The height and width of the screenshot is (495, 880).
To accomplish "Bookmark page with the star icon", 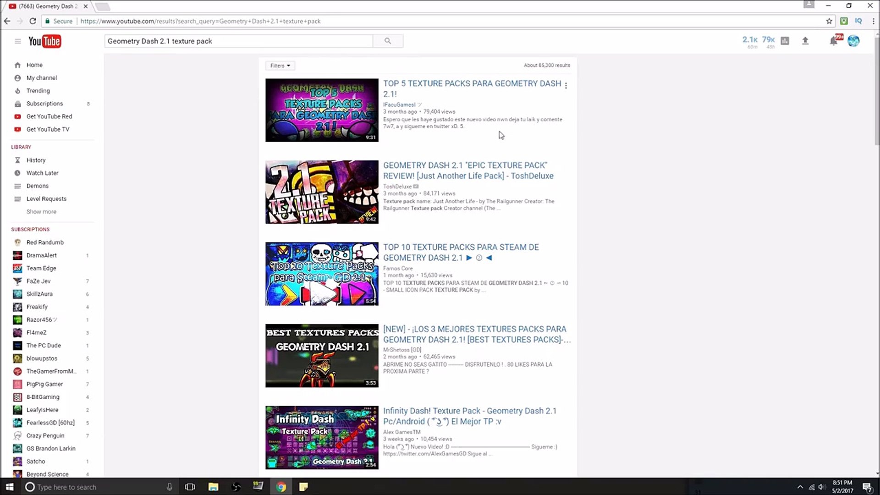I will pos(829,21).
